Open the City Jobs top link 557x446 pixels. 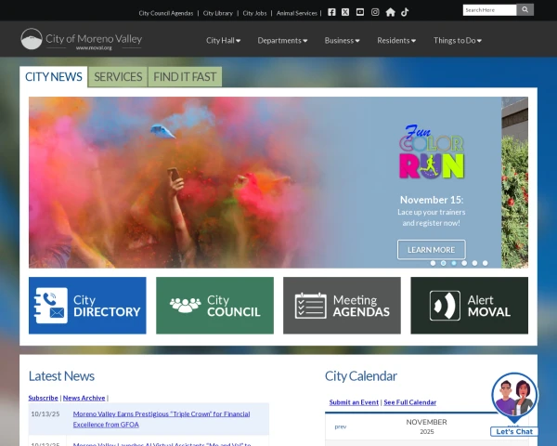(254, 13)
